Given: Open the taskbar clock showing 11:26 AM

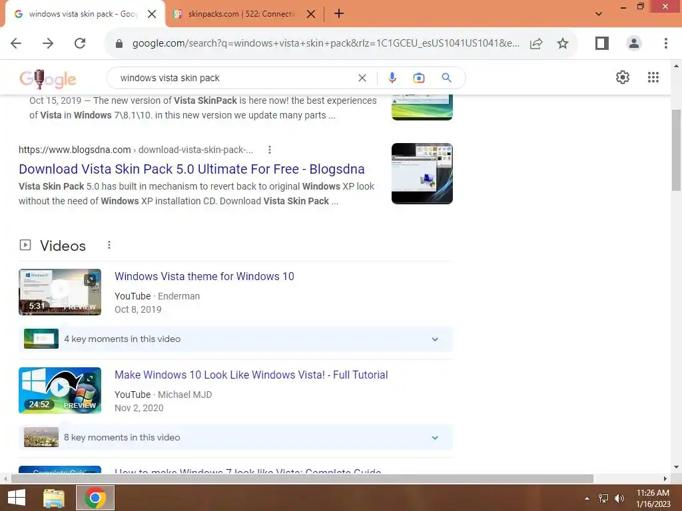Looking at the screenshot, I should pos(653,498).
